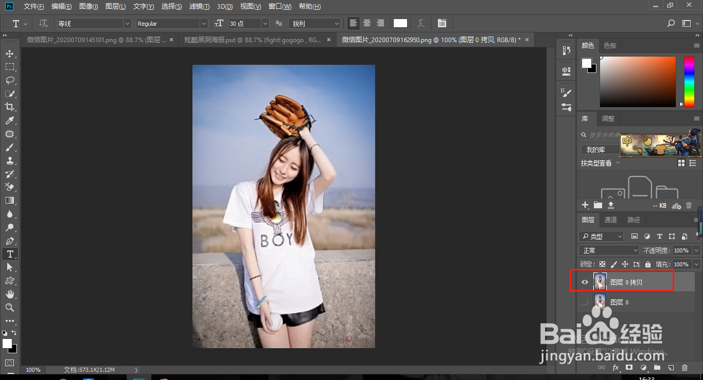Toggle lock all for layer
703x380 pixels.
648,264
